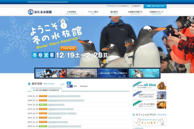Viewport: 194px width, 129px height.
Task: Open the 館内案内 Floor Guide menu
Action: click(x=114, y=13)
